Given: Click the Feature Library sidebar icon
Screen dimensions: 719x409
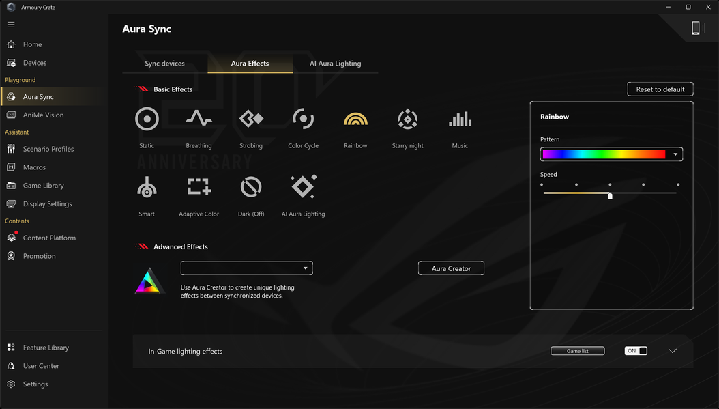Looking at the screenshot, I should click(11, 348).
